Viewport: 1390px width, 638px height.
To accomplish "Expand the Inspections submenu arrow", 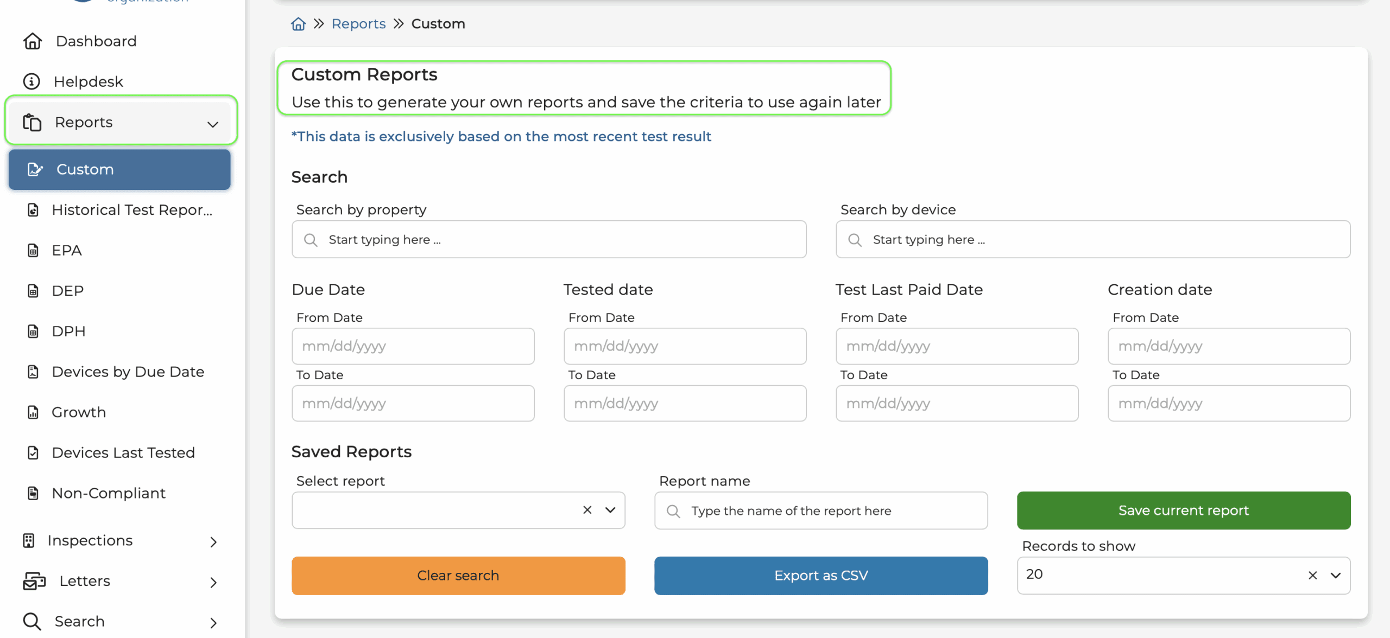I will [x=213, y=542].
